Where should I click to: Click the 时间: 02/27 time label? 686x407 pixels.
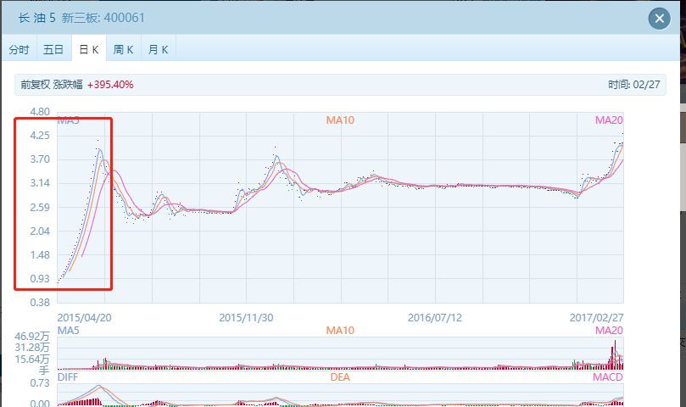coord(634,85)
